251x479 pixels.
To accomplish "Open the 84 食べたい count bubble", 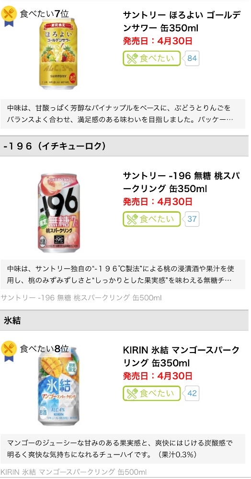I will click(x=191, y=58).
